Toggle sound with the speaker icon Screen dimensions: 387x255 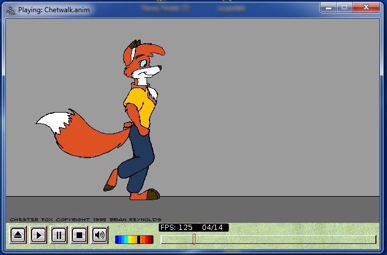pyautogui.click(x=99, y=235)
